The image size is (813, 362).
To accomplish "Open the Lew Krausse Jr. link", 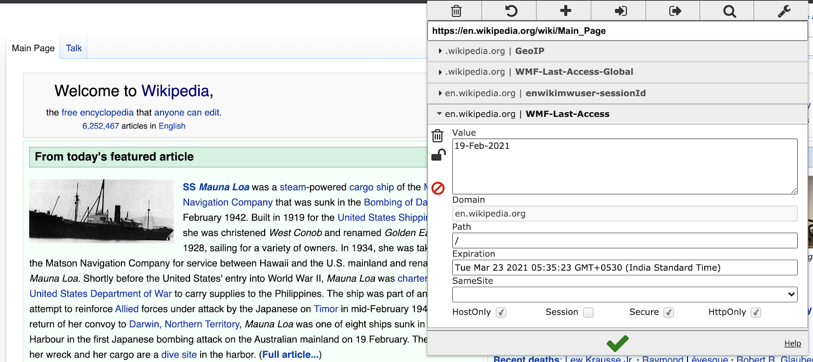I will pos(599,358).
